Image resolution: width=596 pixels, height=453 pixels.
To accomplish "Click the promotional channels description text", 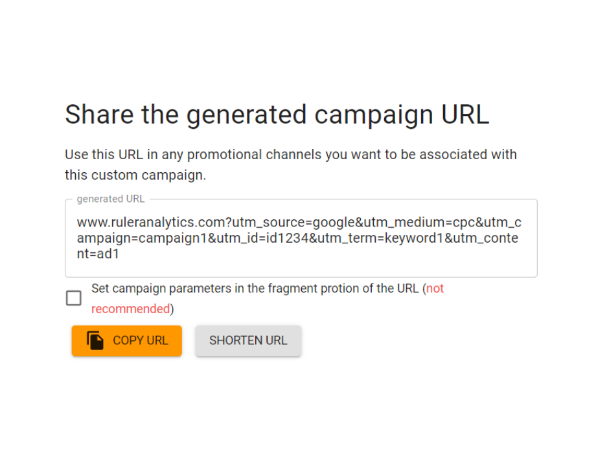I will [290, 164].
